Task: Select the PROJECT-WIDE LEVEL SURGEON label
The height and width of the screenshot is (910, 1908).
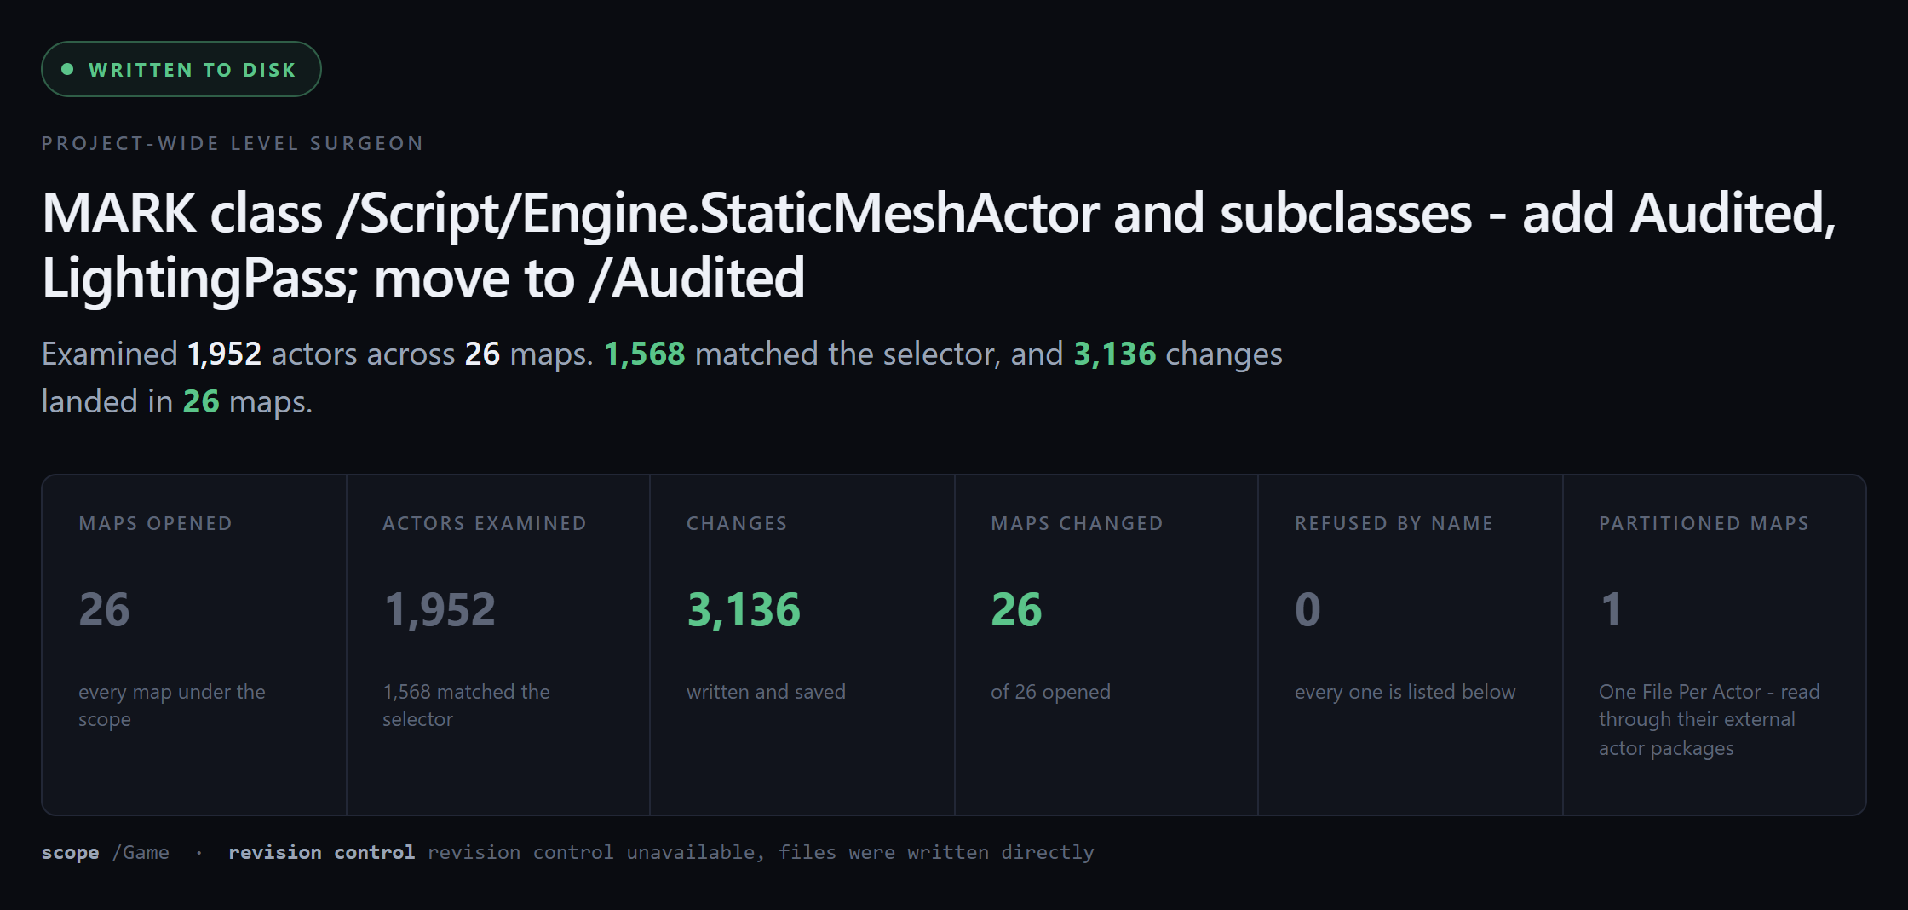Action: (x=233, y=143)
